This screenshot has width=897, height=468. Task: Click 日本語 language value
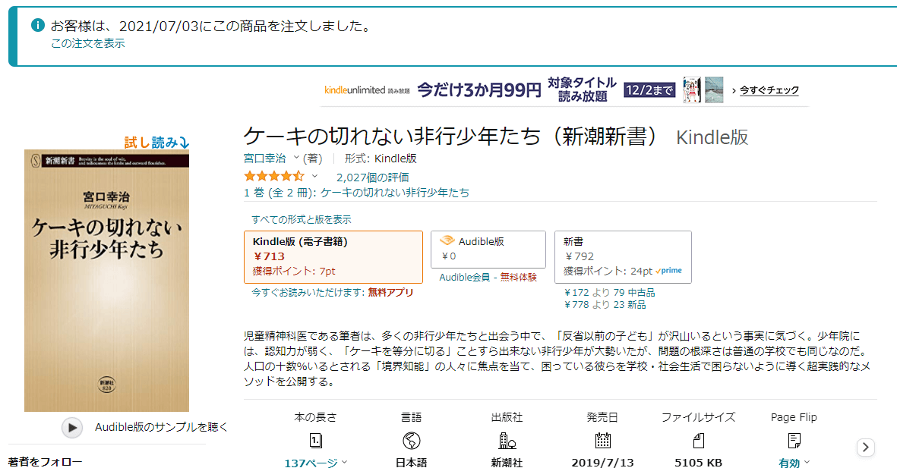(412, 462)
